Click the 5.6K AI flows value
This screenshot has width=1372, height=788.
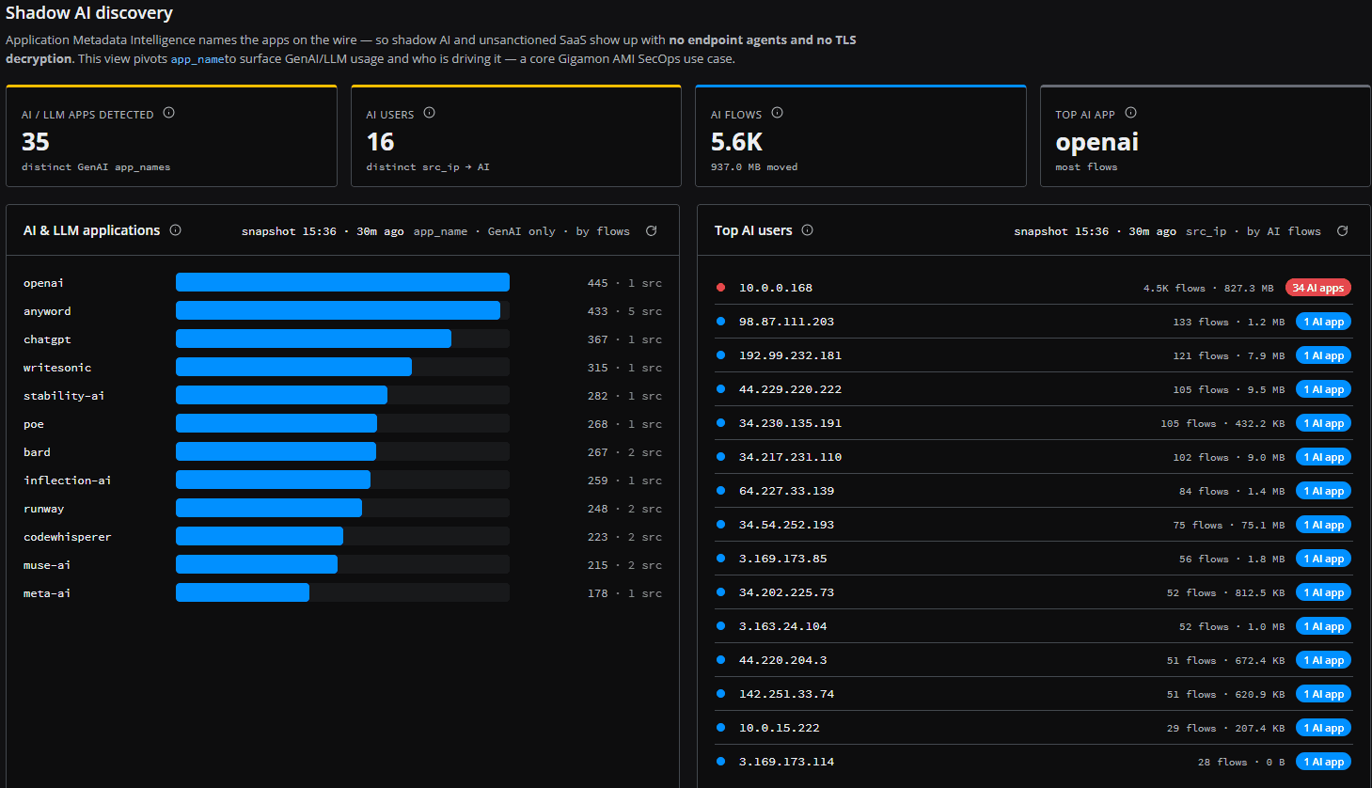tap(736, 142)
